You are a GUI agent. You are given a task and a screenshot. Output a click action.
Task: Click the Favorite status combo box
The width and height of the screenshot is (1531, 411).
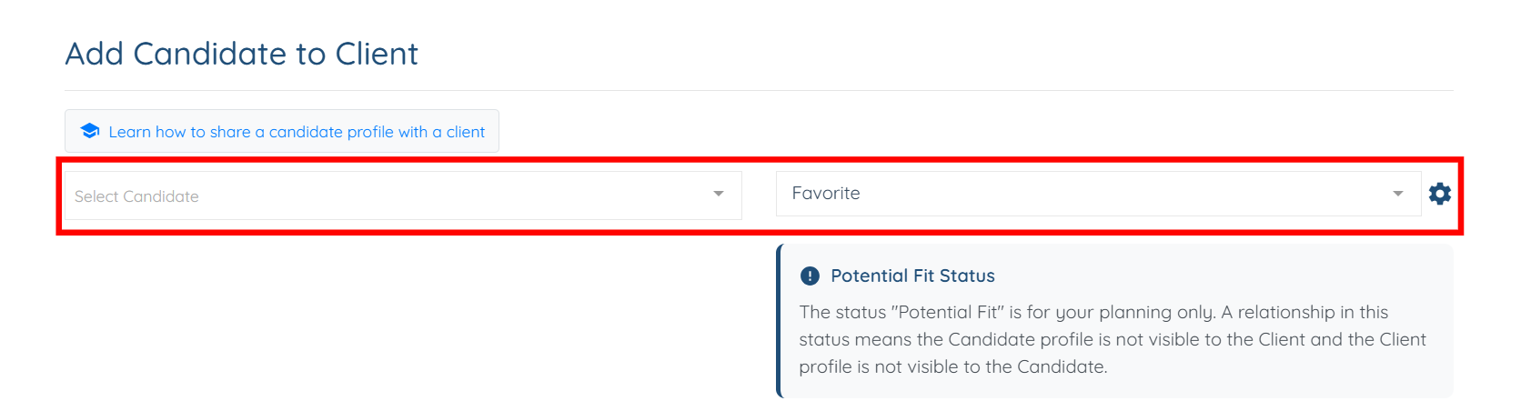[x=1092, y=194]
